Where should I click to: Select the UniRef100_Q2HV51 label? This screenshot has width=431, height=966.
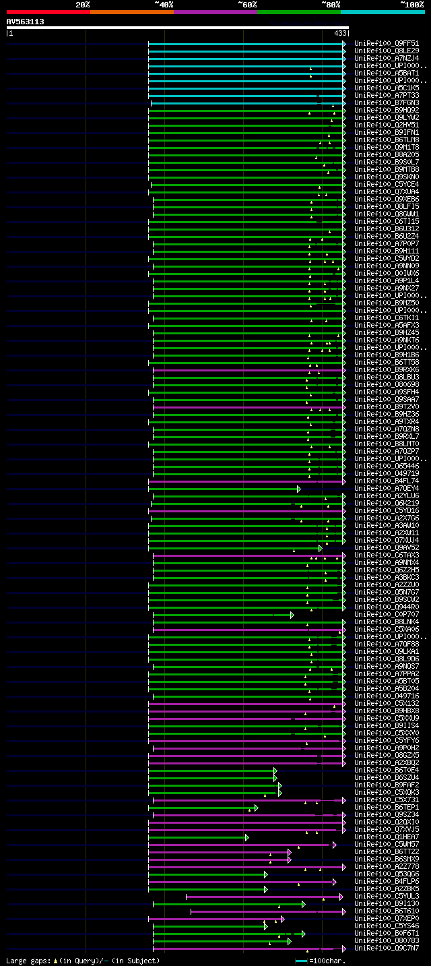387,125
